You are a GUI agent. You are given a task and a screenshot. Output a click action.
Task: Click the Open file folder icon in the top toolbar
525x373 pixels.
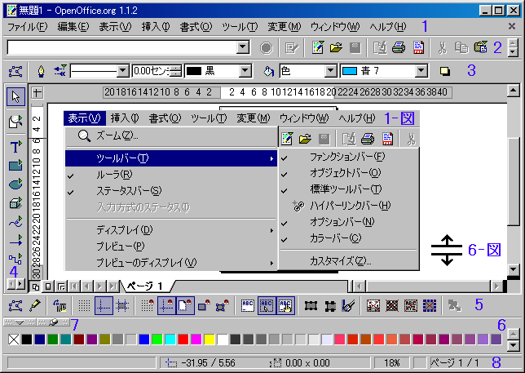click(336, 48)
